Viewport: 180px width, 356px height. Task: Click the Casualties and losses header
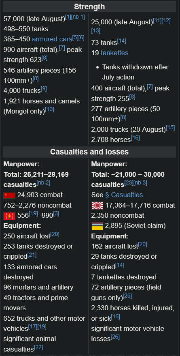click(89, 152)
